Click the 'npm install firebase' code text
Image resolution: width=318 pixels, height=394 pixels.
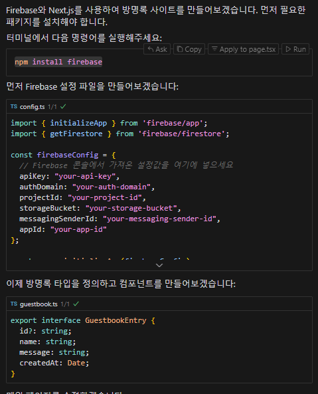58,62
